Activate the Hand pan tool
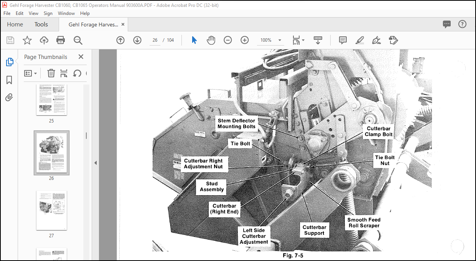Screen dimensions: 476x261 point(211,40)
